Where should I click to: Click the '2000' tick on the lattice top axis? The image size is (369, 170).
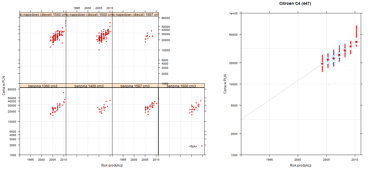tap(88, 8)
